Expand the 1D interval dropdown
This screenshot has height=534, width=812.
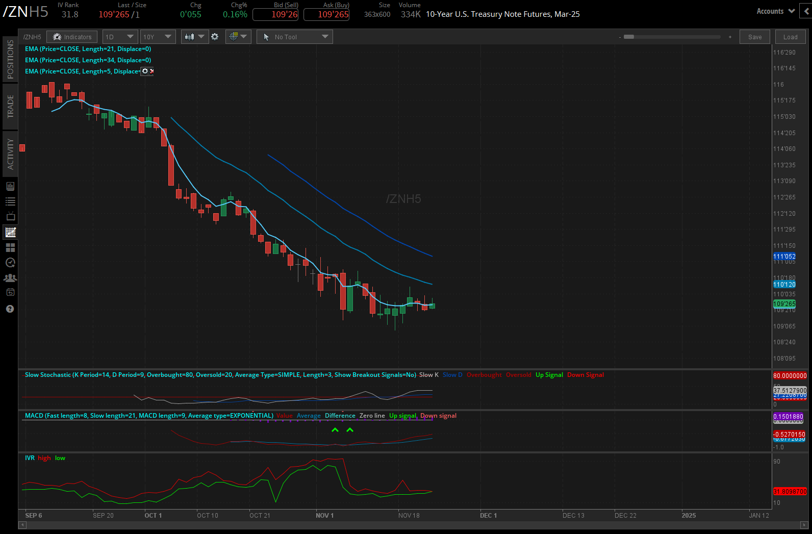[x=120, y=37]
